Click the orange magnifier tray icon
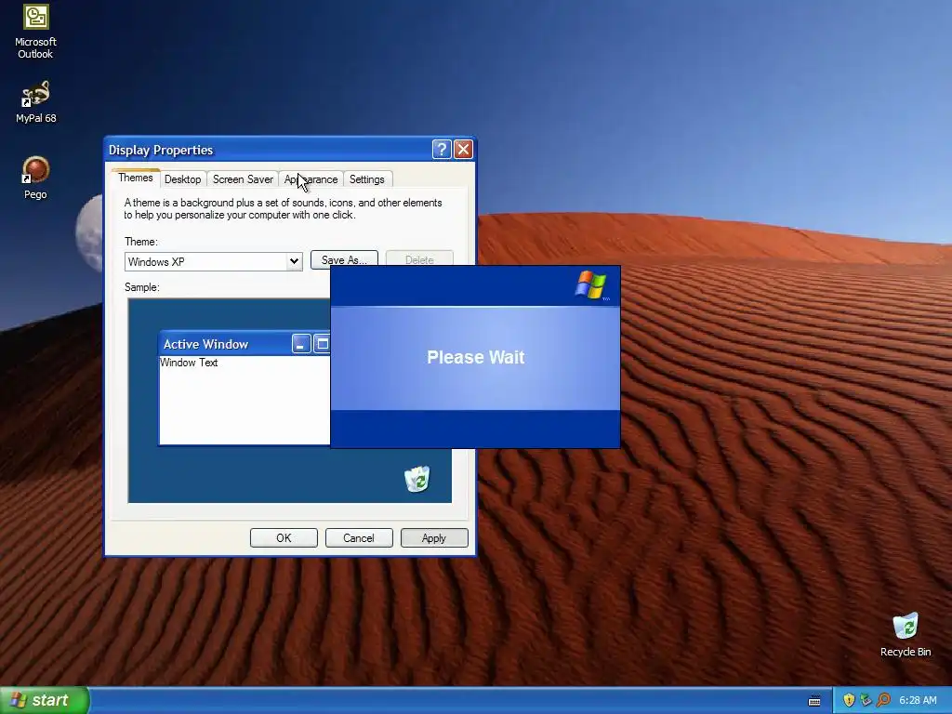The image size is (952, 714). [x=883, y=700]
